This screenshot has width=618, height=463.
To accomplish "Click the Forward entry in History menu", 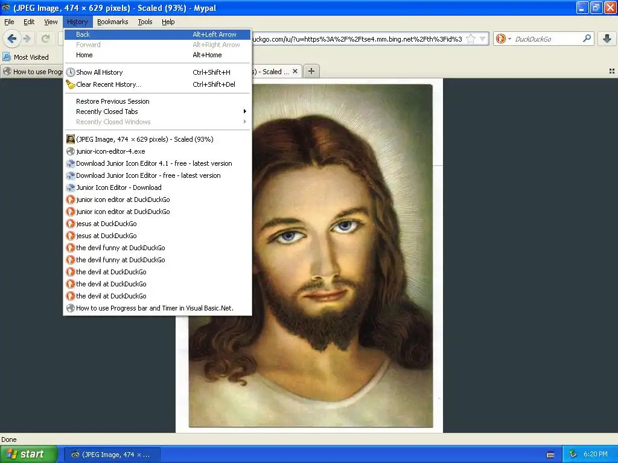I will (x=158, y=45).
